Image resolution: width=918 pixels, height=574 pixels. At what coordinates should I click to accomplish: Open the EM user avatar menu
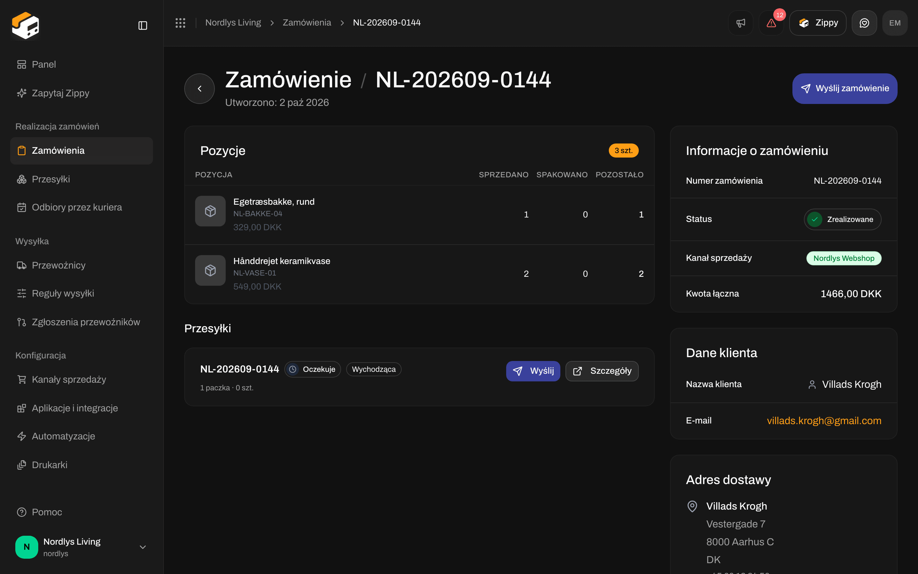click(x=895, y=23)
